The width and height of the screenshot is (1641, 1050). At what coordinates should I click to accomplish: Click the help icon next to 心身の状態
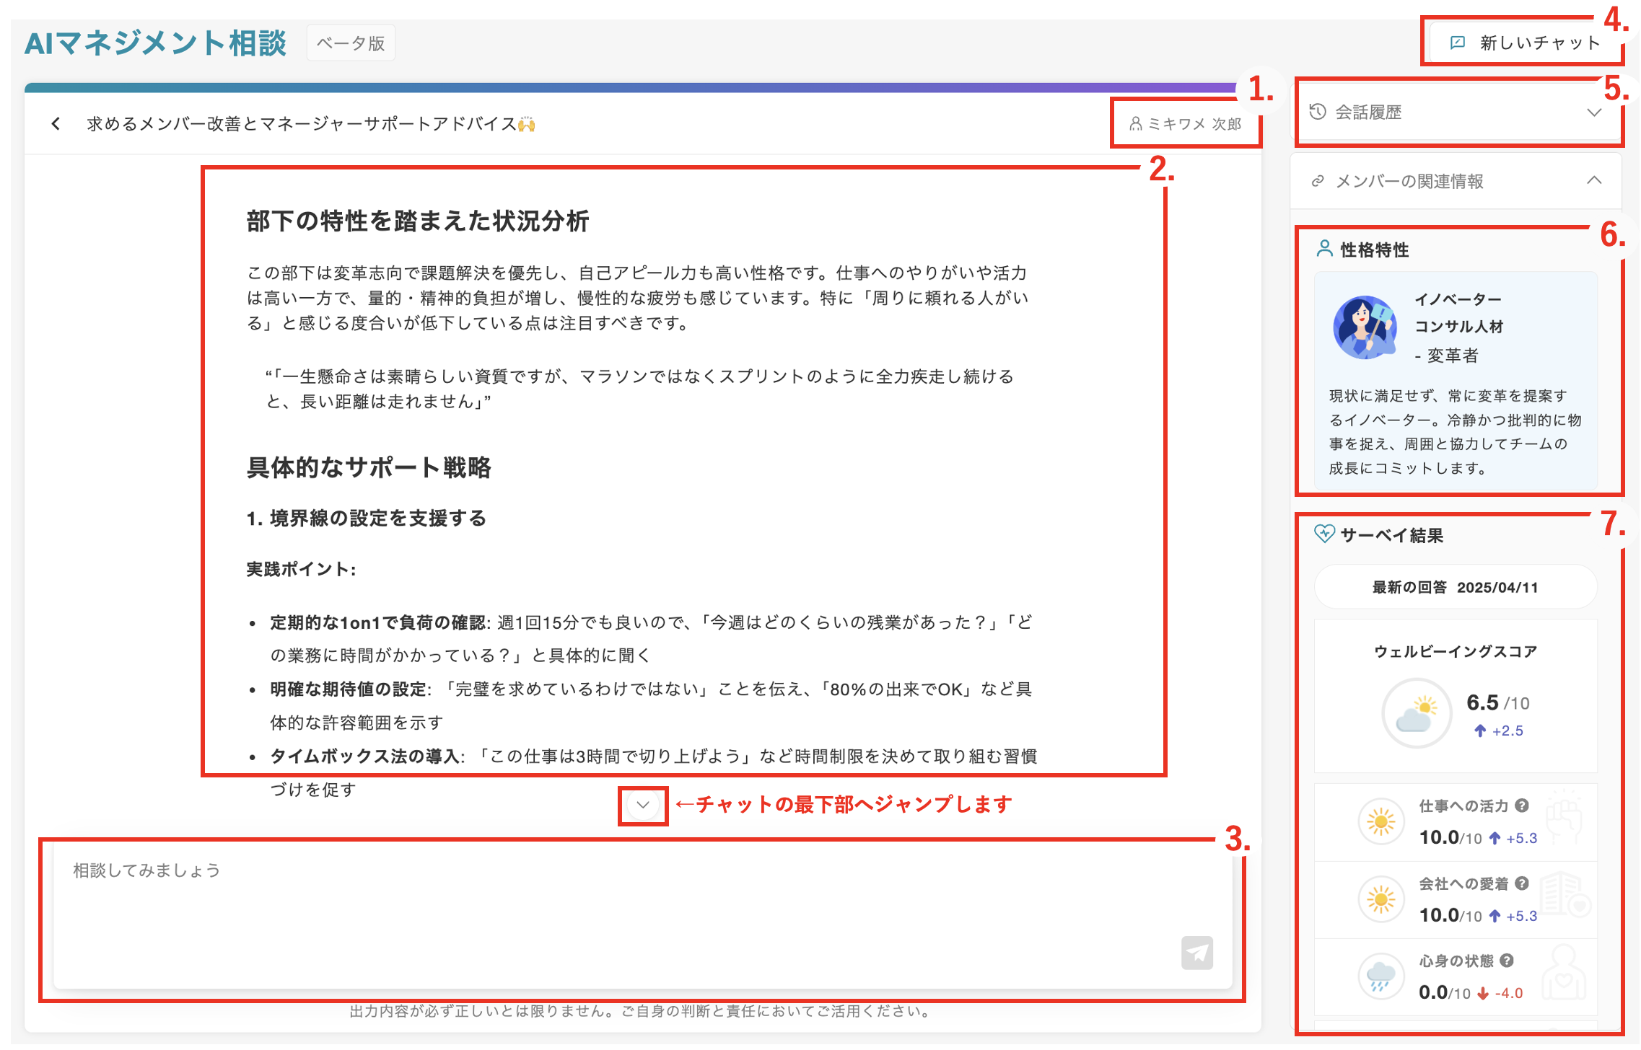tap(1507, 961)
